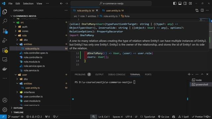Open the Source Control view icon
212x119 pixels.
point(5,31)
